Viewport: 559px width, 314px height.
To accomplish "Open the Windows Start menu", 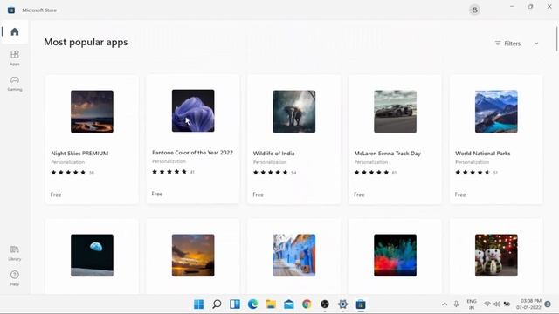I will tap(198, 304).
